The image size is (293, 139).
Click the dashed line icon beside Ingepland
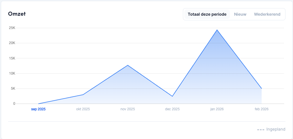260,129
